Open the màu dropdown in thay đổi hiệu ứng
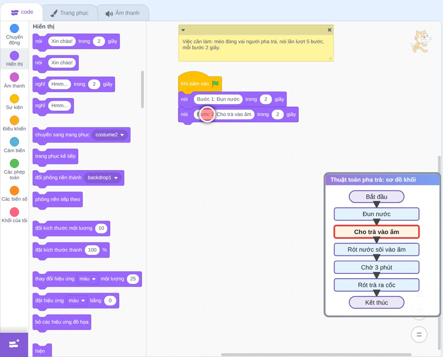The width and height of the screenshot is (443, 357). [x=87, y=279]
